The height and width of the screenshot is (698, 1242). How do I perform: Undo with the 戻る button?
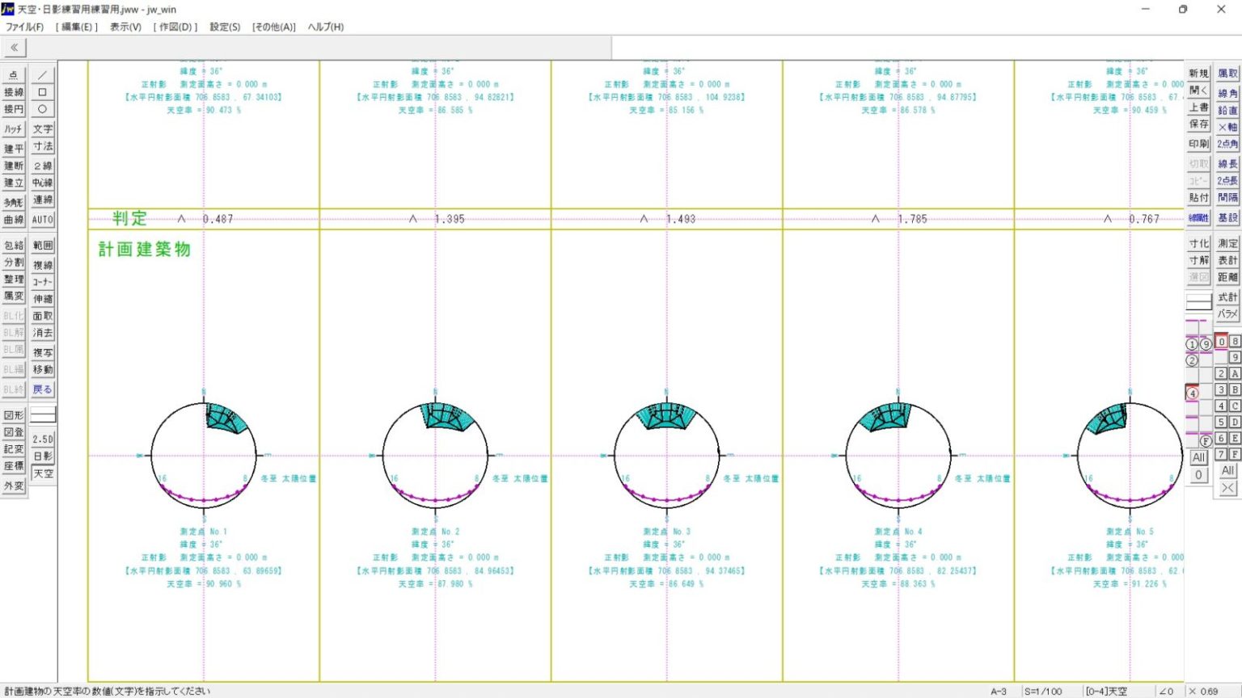(x=42, y=389)
